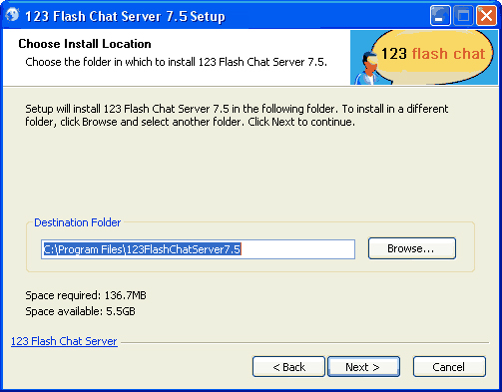Click the 'Space available: 5.5GB' text

81,311
